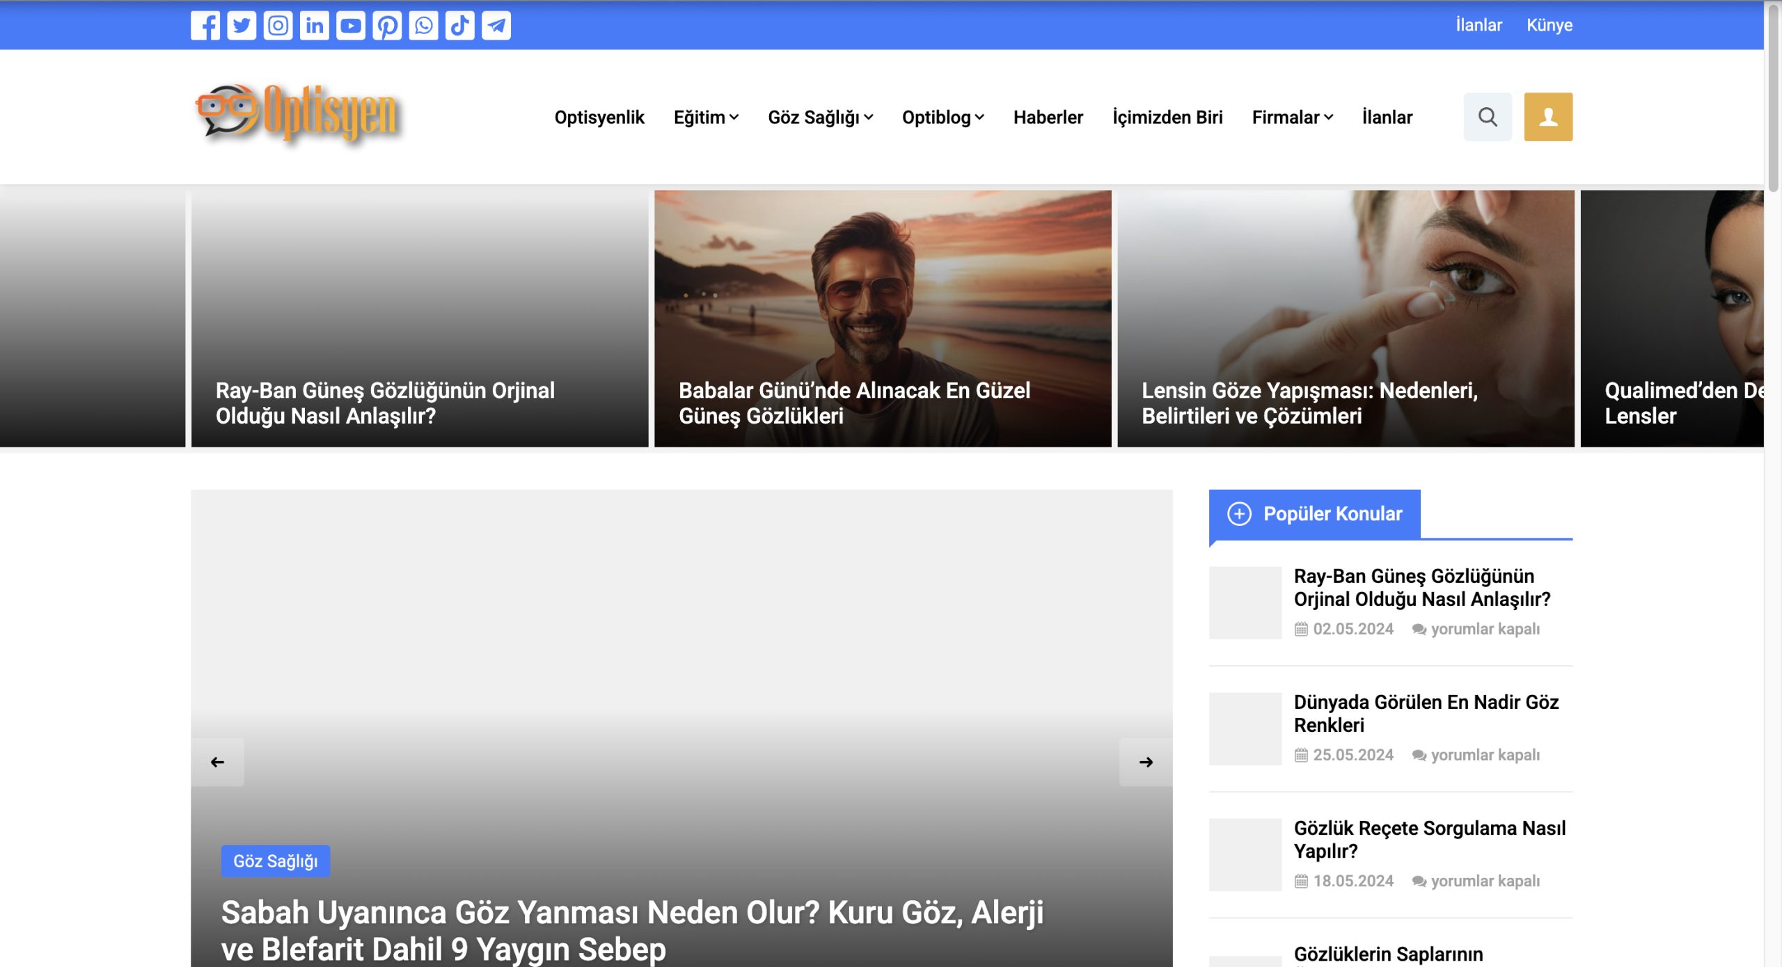
Task: Open the search magnifier button
Action: click(x=1488, y=117)
